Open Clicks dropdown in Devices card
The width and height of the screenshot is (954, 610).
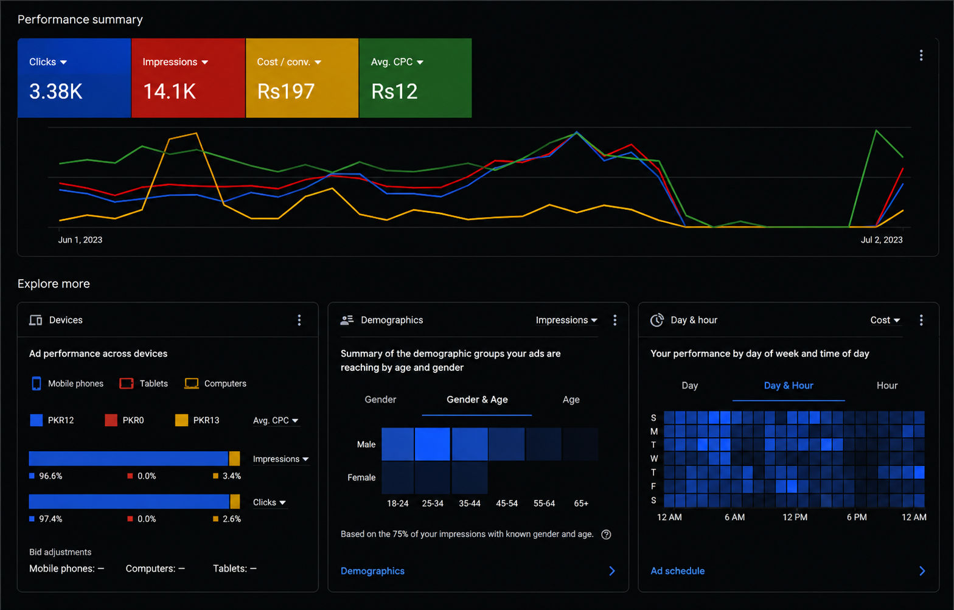point(269,502)
